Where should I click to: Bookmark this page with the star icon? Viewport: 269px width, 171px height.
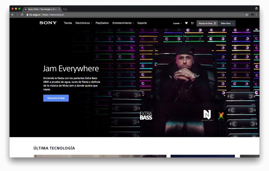247,15
